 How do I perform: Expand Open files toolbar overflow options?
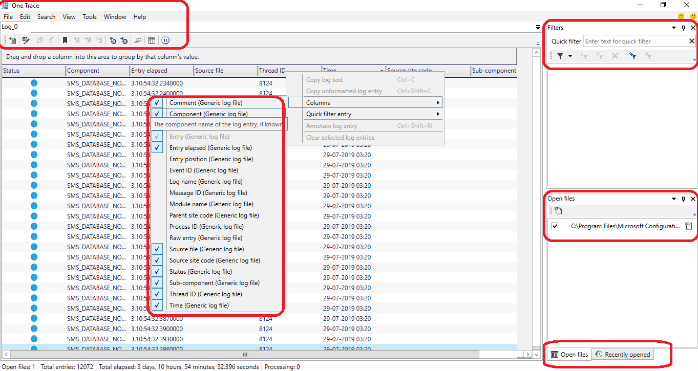coord(695,213)
